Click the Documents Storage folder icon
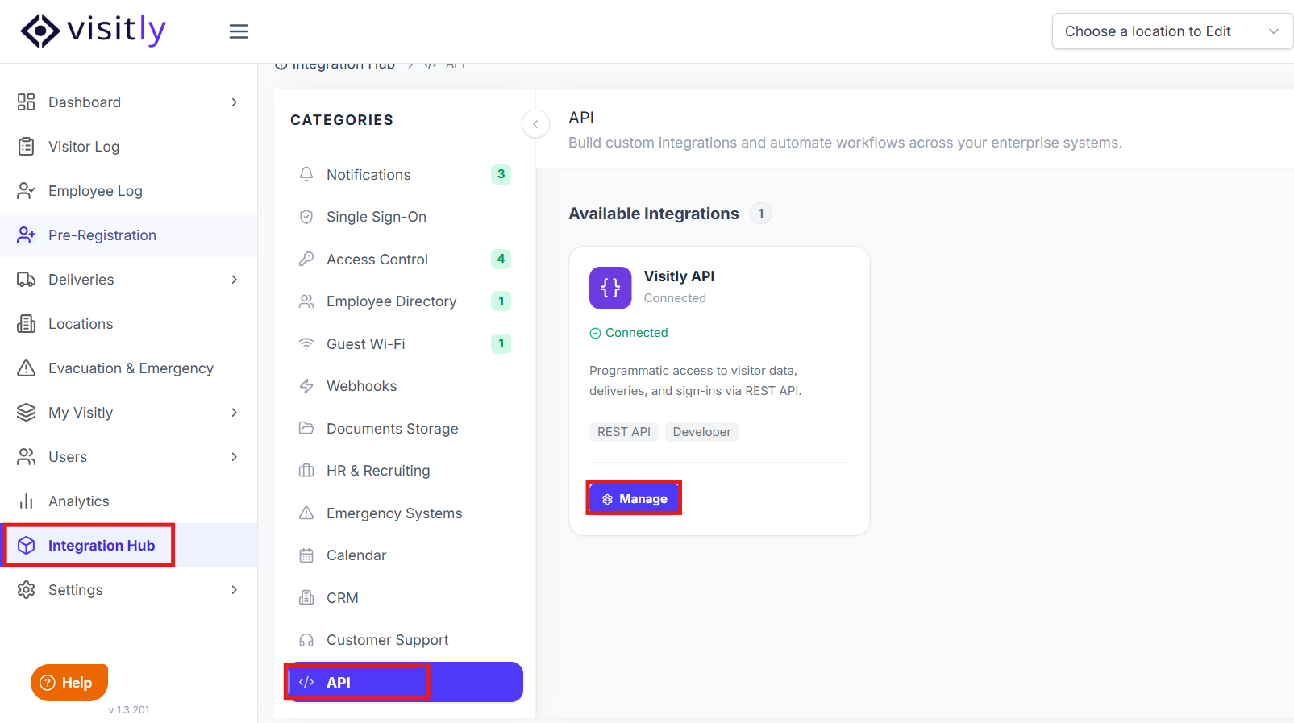The width and height of the screenshot is (1294, 723). [306, 428]
